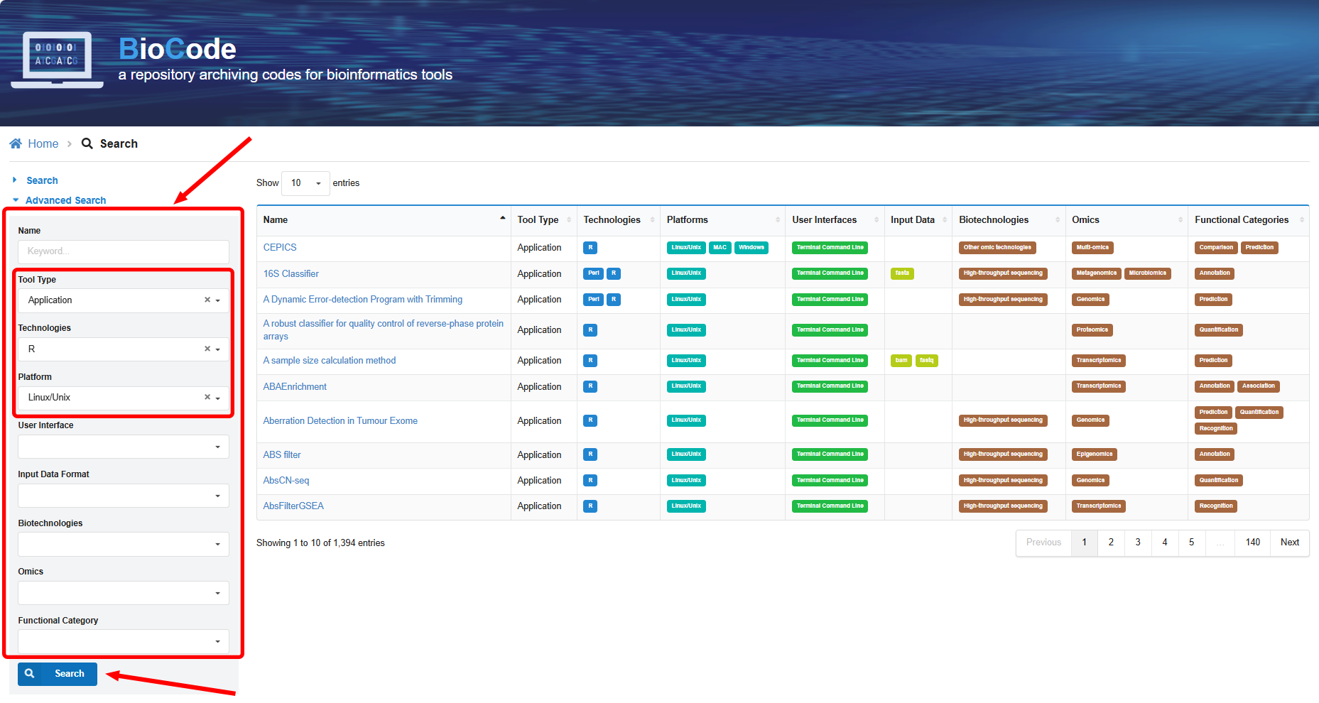Click the fasta tag in 16S Classifier row
1319x703 pixels.
(x=901, y=273)
